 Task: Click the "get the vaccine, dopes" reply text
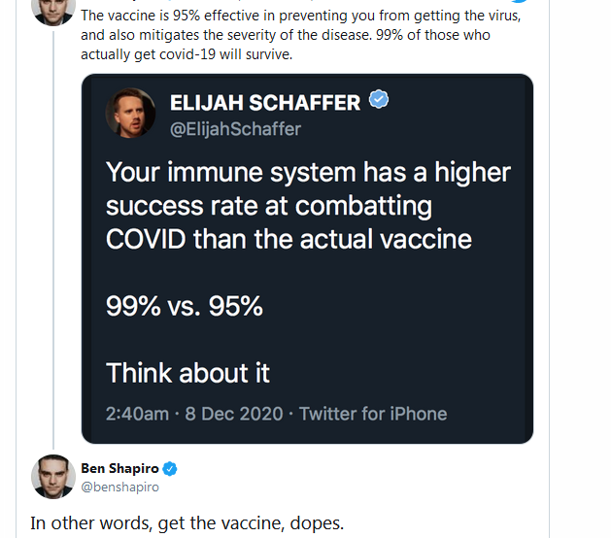coord(187,522)
